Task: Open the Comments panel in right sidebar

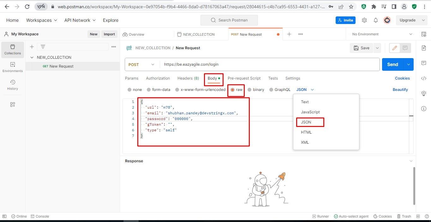Action: 424,63
